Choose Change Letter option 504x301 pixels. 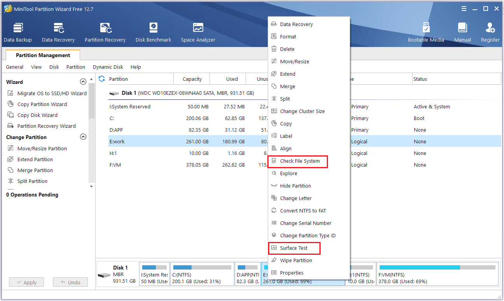tap(309, 198)
